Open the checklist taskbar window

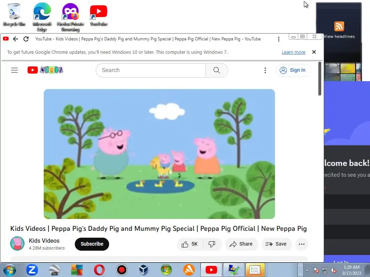pyautogui.click(x=255, y=270)
